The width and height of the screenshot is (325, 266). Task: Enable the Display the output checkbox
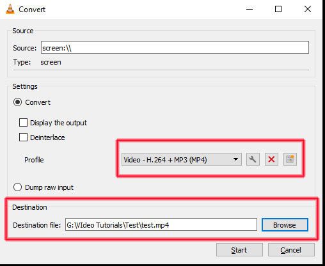pos(23,123)
